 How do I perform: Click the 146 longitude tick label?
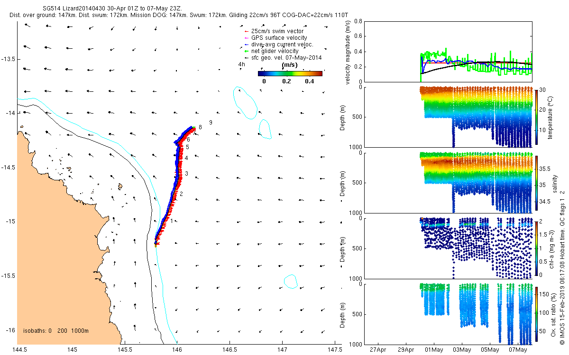pos(177,350)
